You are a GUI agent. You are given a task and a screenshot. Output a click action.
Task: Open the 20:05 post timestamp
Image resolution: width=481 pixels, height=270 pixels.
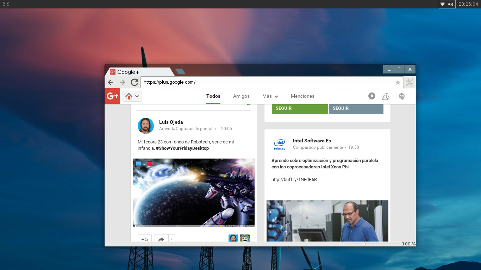[226, 129]
